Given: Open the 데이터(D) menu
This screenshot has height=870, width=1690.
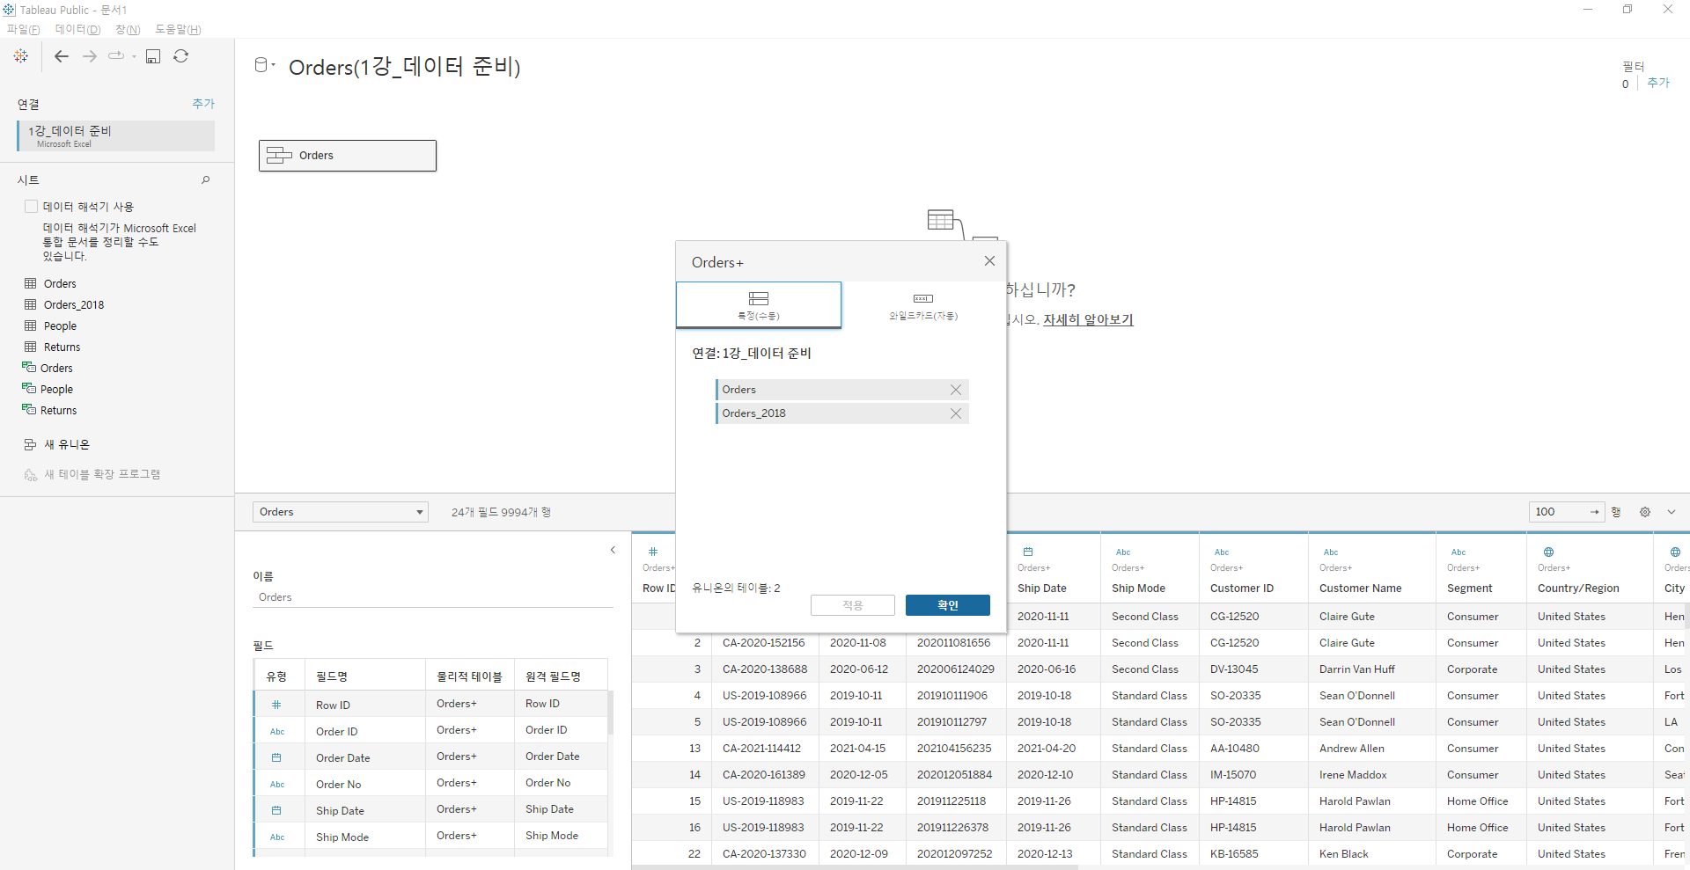Looking at the screenshot, I should click(x=77, y=29).
